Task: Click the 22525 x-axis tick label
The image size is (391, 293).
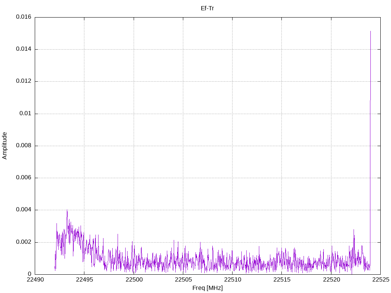Action: click(x=380, y=280)
